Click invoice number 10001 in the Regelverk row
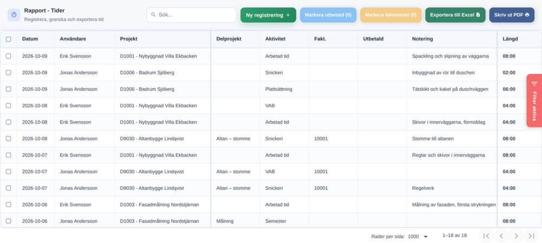 (x=321, y=188)
